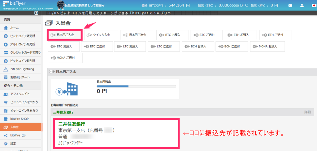This screenshot has height=151, width=317.
Task: Choose MONA お預入 tab
Action: coord(267,46)
